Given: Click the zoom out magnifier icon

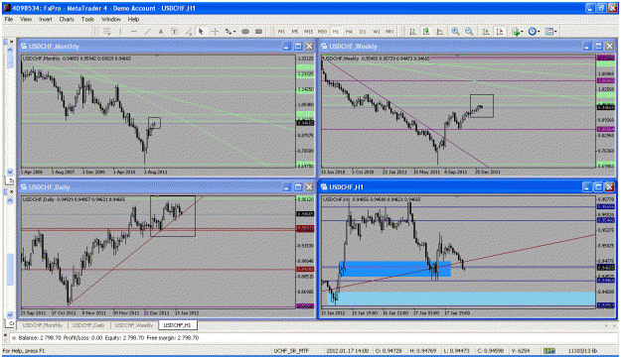Looking at the screenshot, I should pos(469,32).
